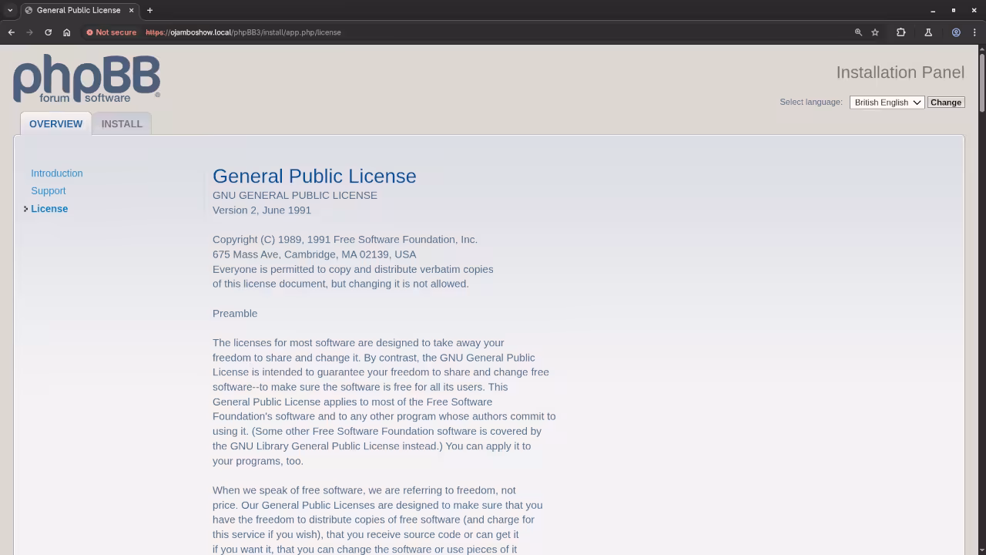
Task: Click the 'Select language:' label
Action: pyautogui.click(x=811, y=102)
